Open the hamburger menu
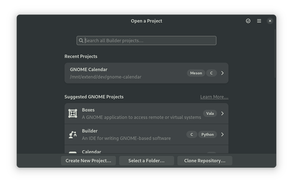 point(259,21)
